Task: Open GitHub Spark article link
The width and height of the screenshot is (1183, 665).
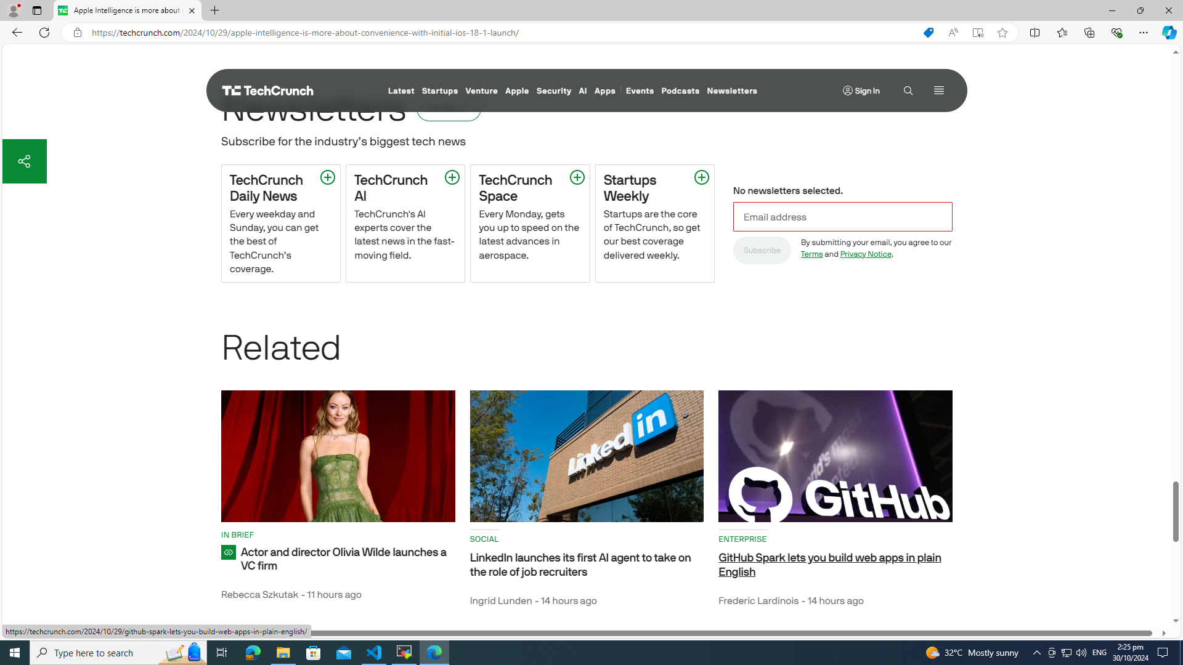Action: coord(829,565)
